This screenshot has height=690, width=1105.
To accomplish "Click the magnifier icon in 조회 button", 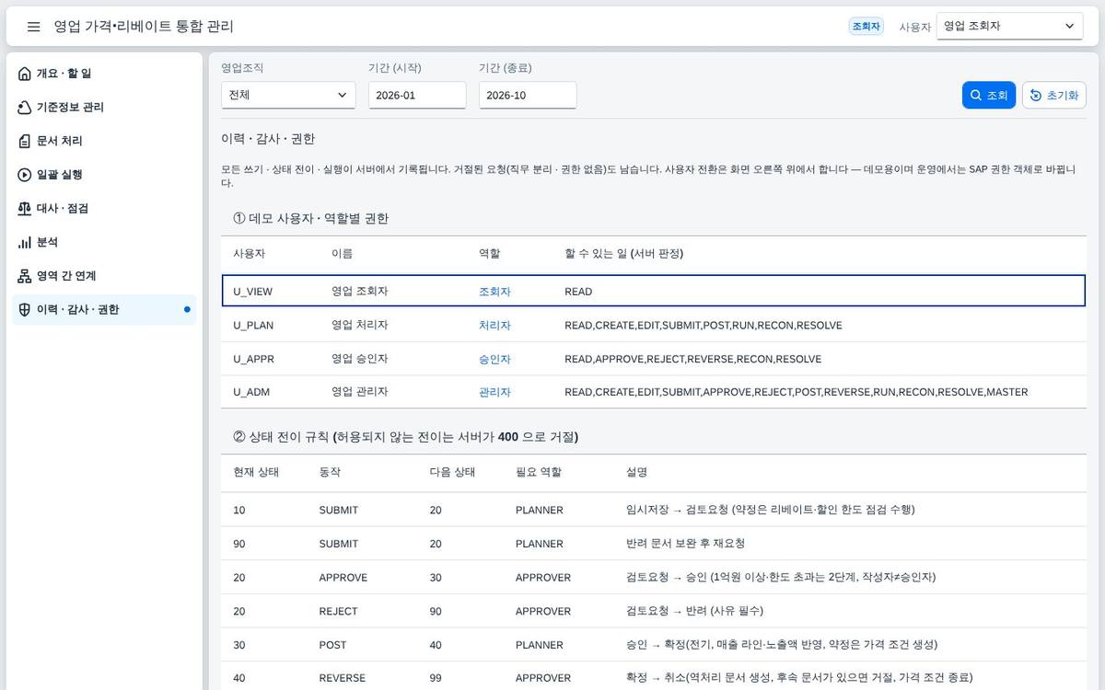I will 976,96.
